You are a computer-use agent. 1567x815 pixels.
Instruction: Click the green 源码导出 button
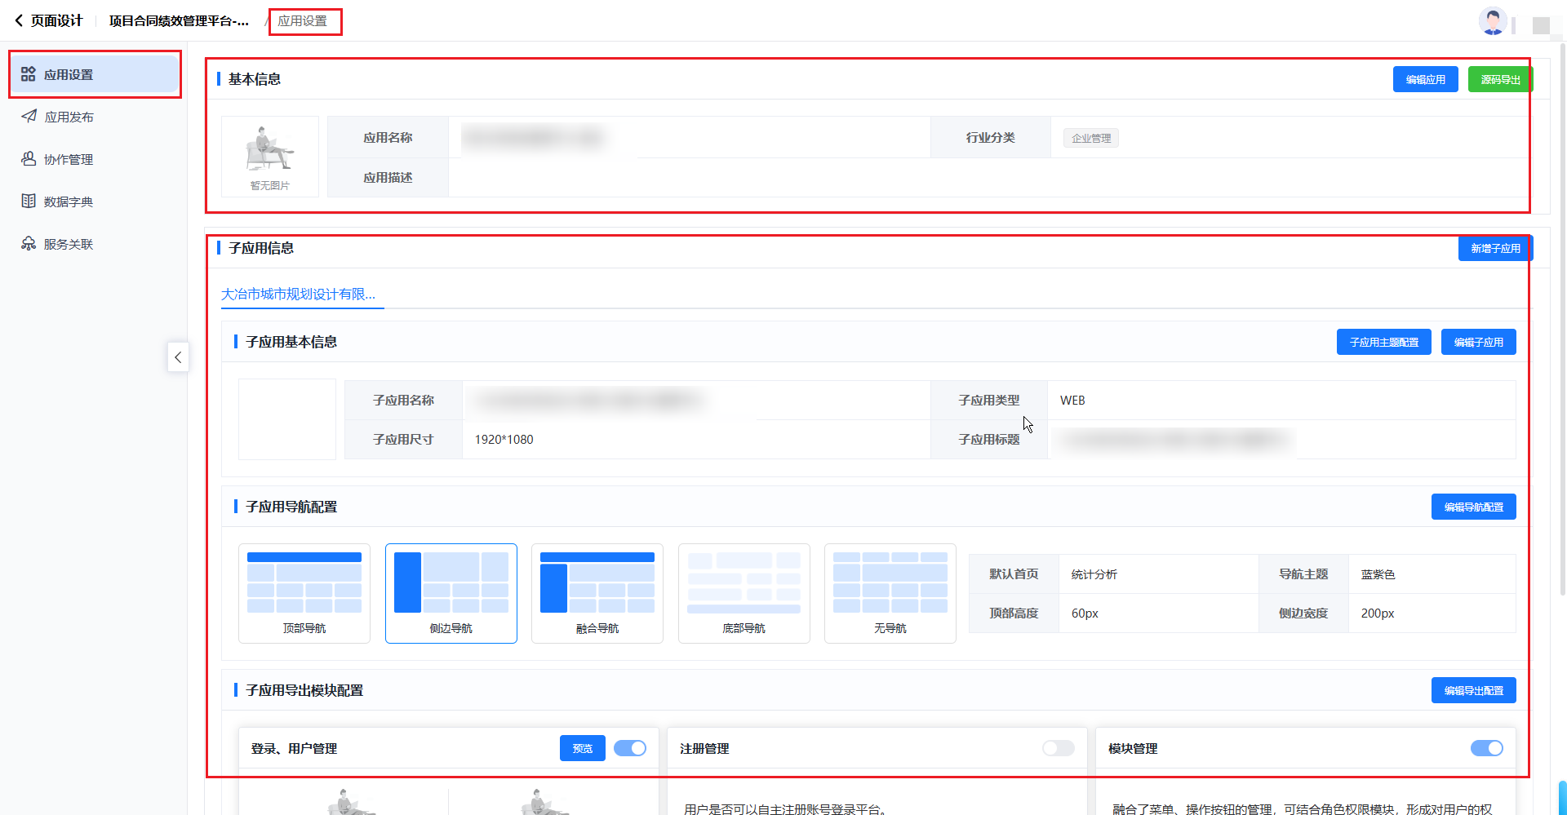[x=1499, y=80]
